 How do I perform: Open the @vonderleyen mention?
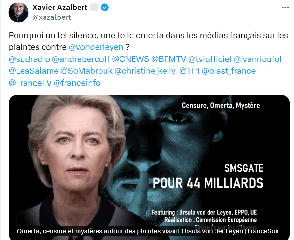click(96, 47)
